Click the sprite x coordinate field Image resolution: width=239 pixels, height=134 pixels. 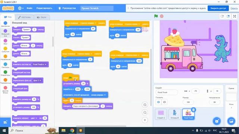point(196,91)
